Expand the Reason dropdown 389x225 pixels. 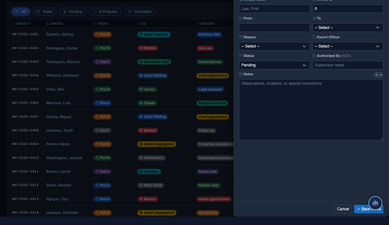275,46
